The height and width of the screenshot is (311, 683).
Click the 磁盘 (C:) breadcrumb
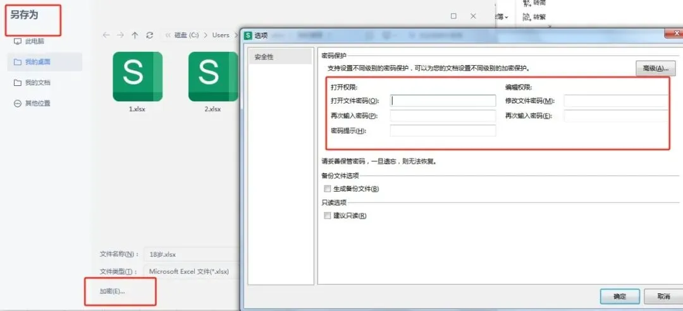pos(187,35)
